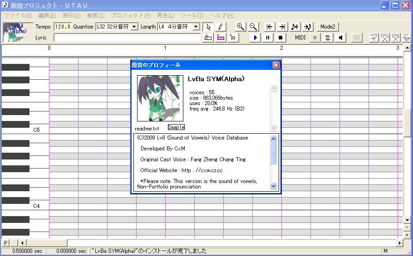Click the voice info scroll up arrow

[x=273, y=88]
